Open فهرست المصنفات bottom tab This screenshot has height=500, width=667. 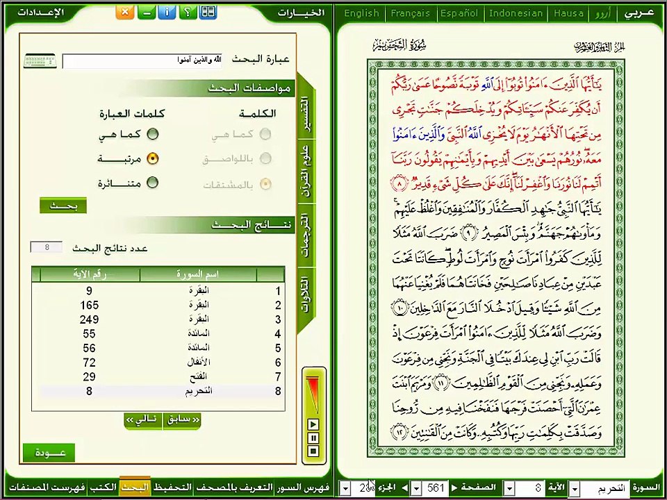pyautogui.click(x=47, y=487)
